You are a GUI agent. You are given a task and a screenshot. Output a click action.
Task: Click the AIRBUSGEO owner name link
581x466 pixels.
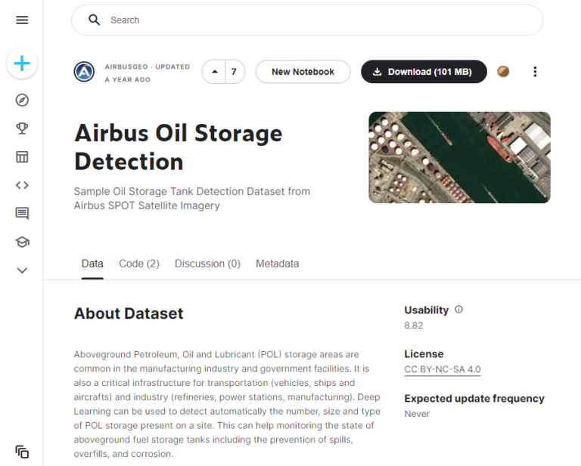pos(126,67)
